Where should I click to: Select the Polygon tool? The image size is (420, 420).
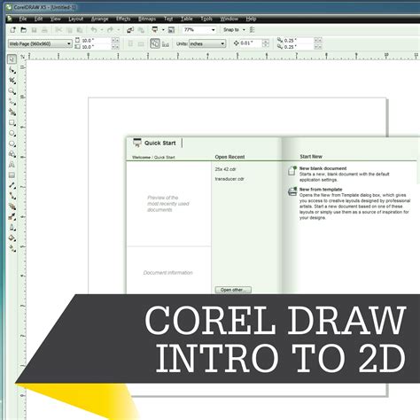(12, 144)
